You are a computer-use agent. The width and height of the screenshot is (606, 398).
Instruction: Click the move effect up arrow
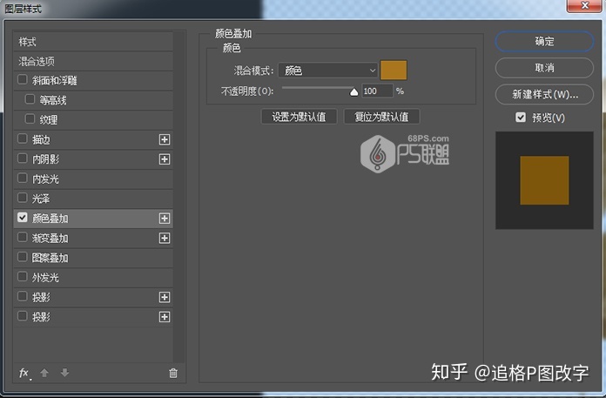44,373
